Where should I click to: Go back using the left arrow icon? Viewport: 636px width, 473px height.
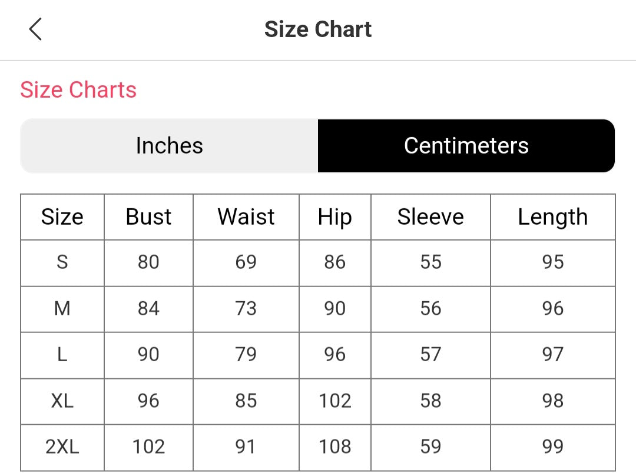coord(35,29)
